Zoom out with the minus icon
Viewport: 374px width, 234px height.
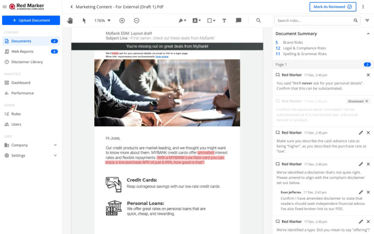point(136,20)
